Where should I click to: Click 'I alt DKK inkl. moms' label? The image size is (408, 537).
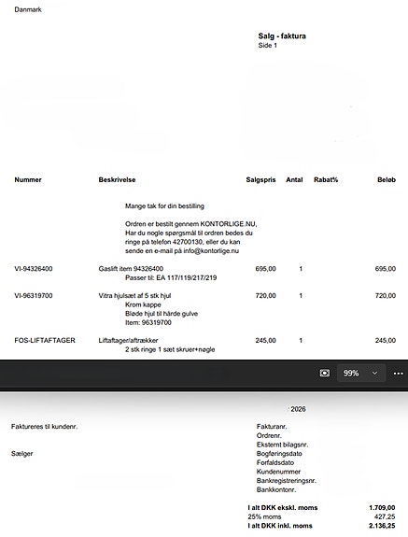coord(280,526)
